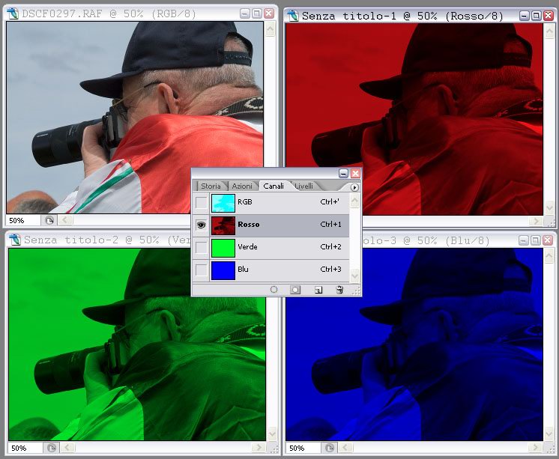Viewport: 559px width, 459px height.
Task: Toggle visibility of the Verde channel
Action: [x=201, y=247]
